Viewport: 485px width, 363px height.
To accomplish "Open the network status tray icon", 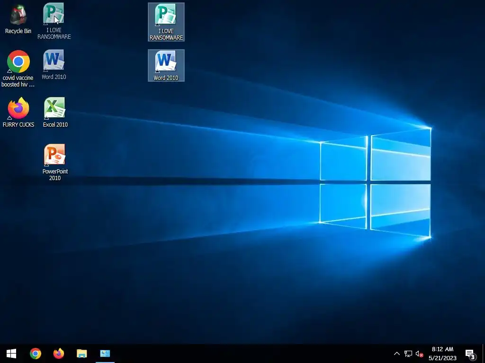I will point(408,354).
